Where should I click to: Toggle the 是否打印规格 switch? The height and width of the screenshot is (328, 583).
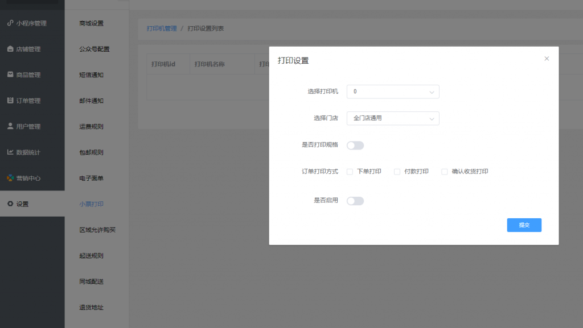pyautogui.click(x=355, y=146)
